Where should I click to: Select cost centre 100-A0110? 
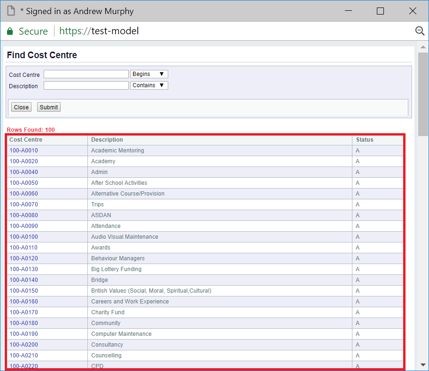pyautogui.click(x=24, y=248)
